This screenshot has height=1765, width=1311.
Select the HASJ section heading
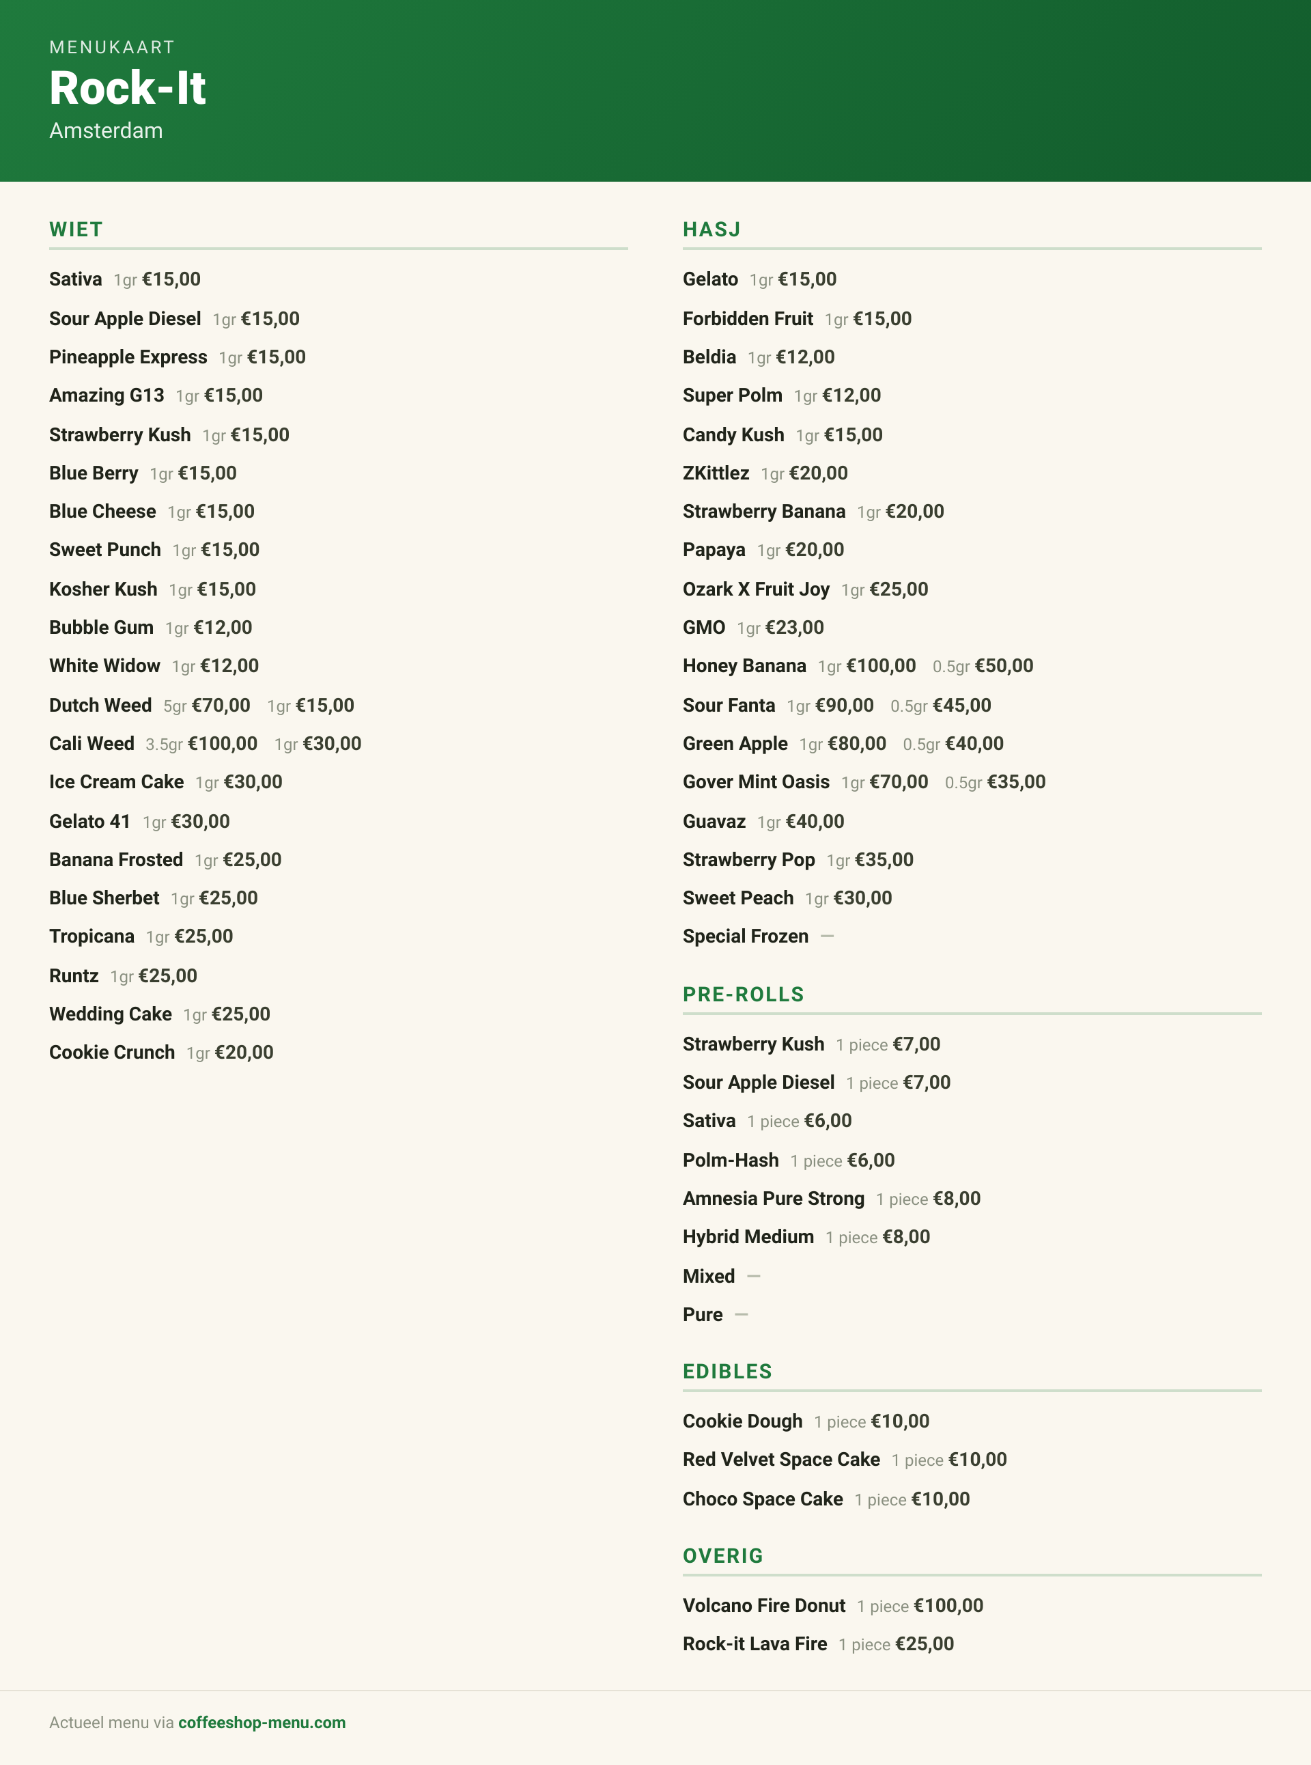[x=712, y=230]
